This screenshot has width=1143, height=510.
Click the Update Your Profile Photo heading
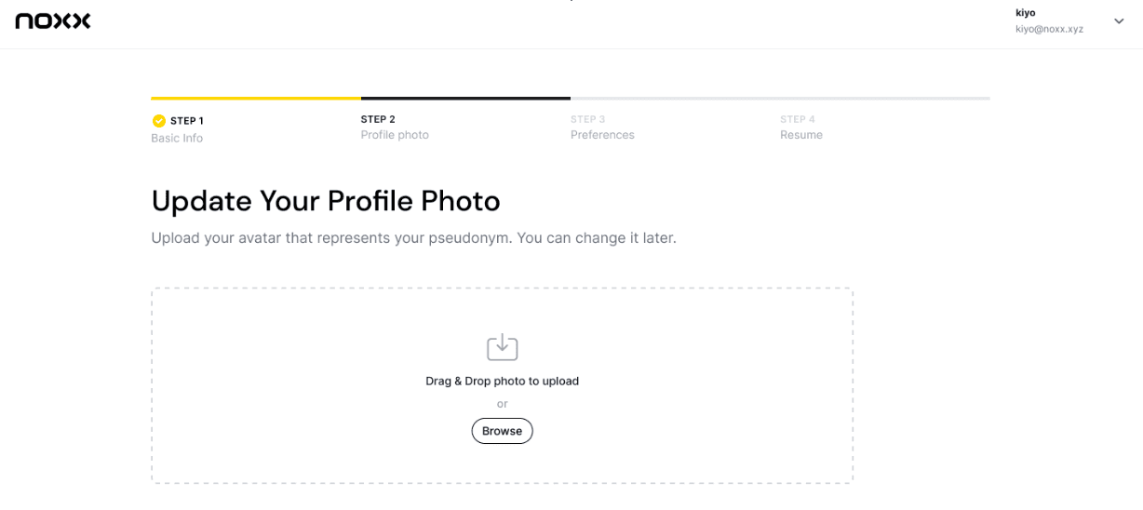click(326, 201)
